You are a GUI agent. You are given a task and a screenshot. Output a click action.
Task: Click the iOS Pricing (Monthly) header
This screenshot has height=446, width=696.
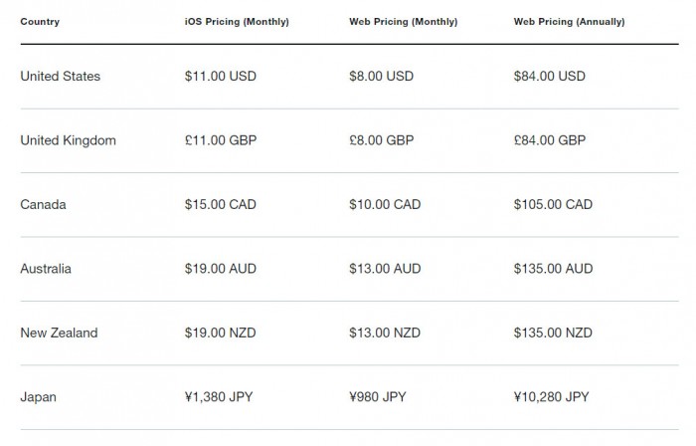pos(237,22)
